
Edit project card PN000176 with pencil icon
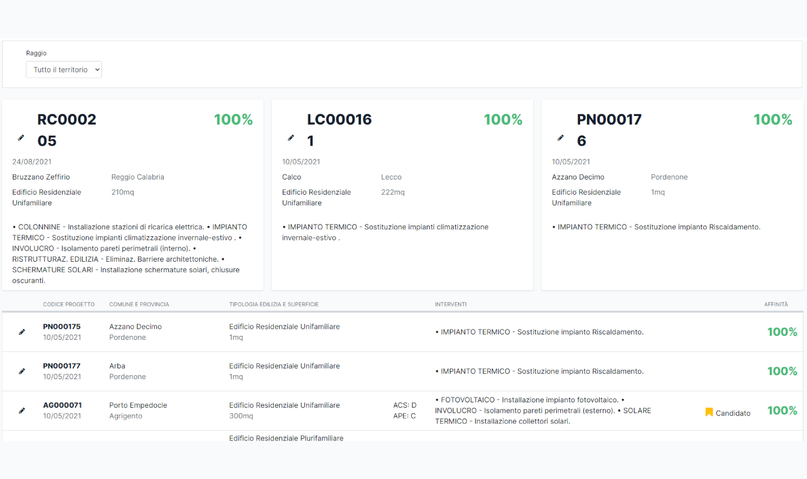(x=560, y=138)
